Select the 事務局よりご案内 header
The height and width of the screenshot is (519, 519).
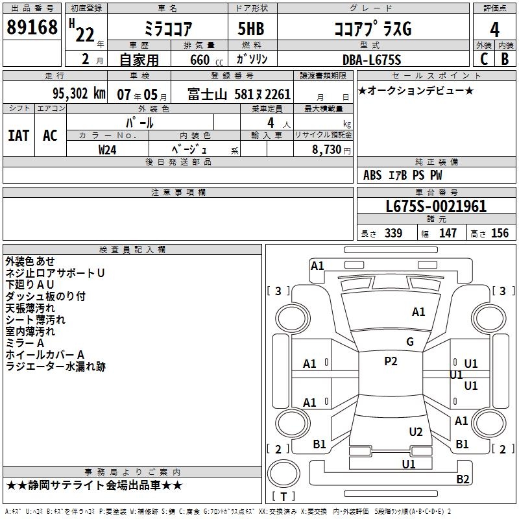(x=132, y=472)
